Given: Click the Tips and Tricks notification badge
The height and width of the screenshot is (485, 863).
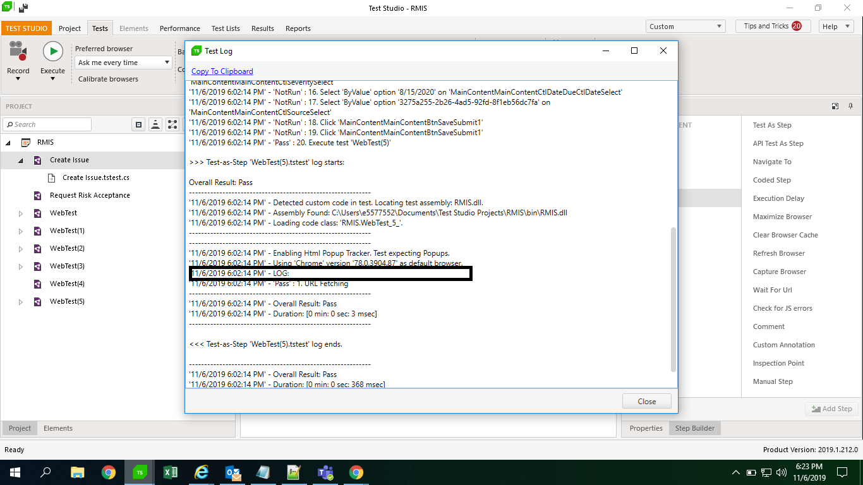Looking at the screenshot, I should (x=796, y=26).
